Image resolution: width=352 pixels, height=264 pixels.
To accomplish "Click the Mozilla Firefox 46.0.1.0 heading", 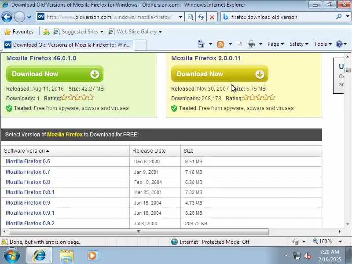I will click(41, 58).
